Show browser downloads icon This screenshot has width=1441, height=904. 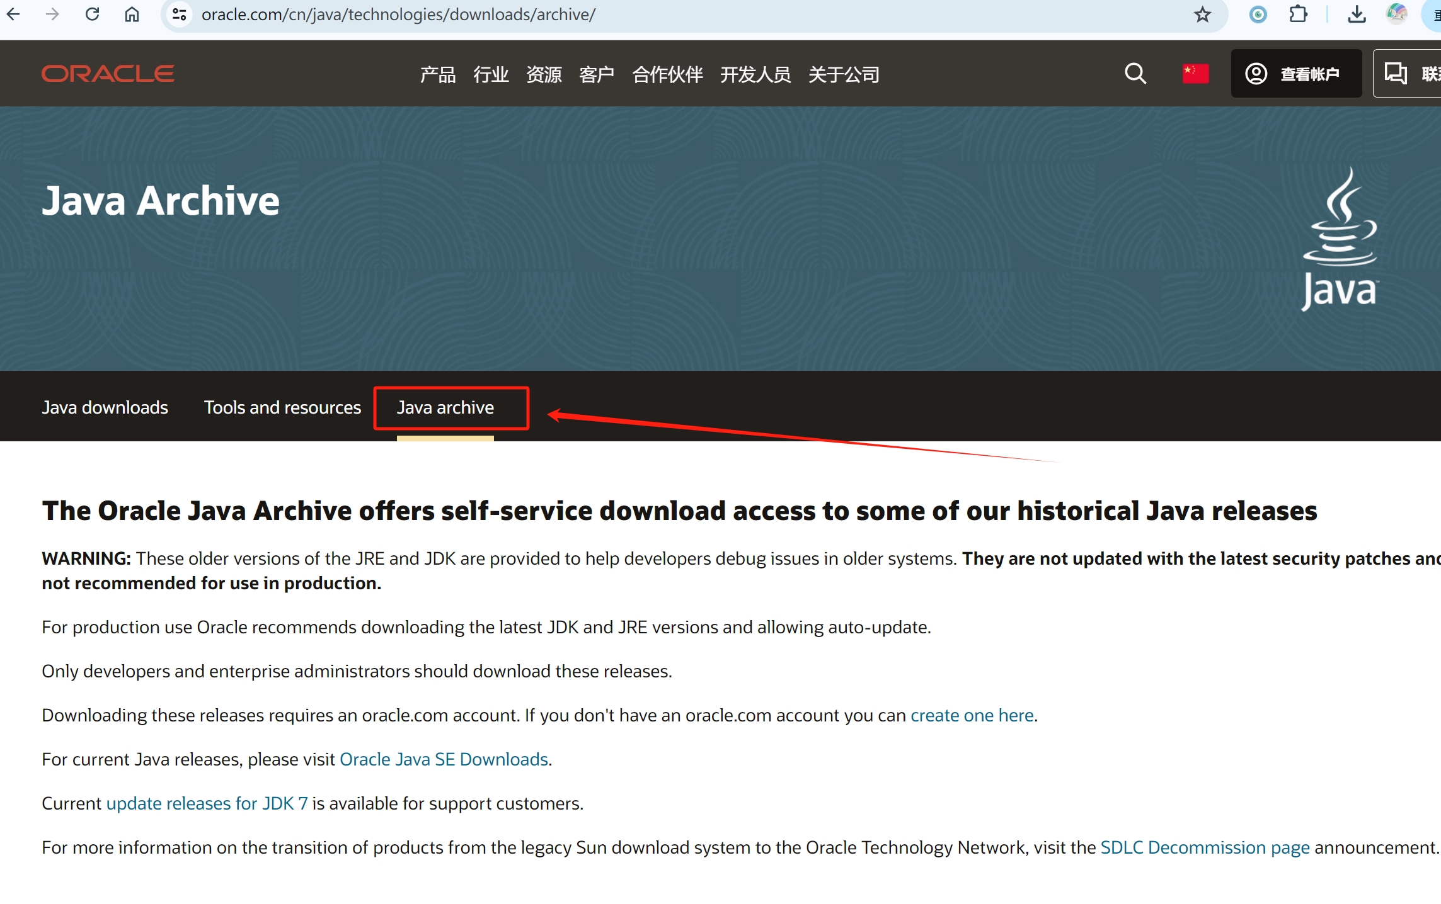pos(1357,14)
